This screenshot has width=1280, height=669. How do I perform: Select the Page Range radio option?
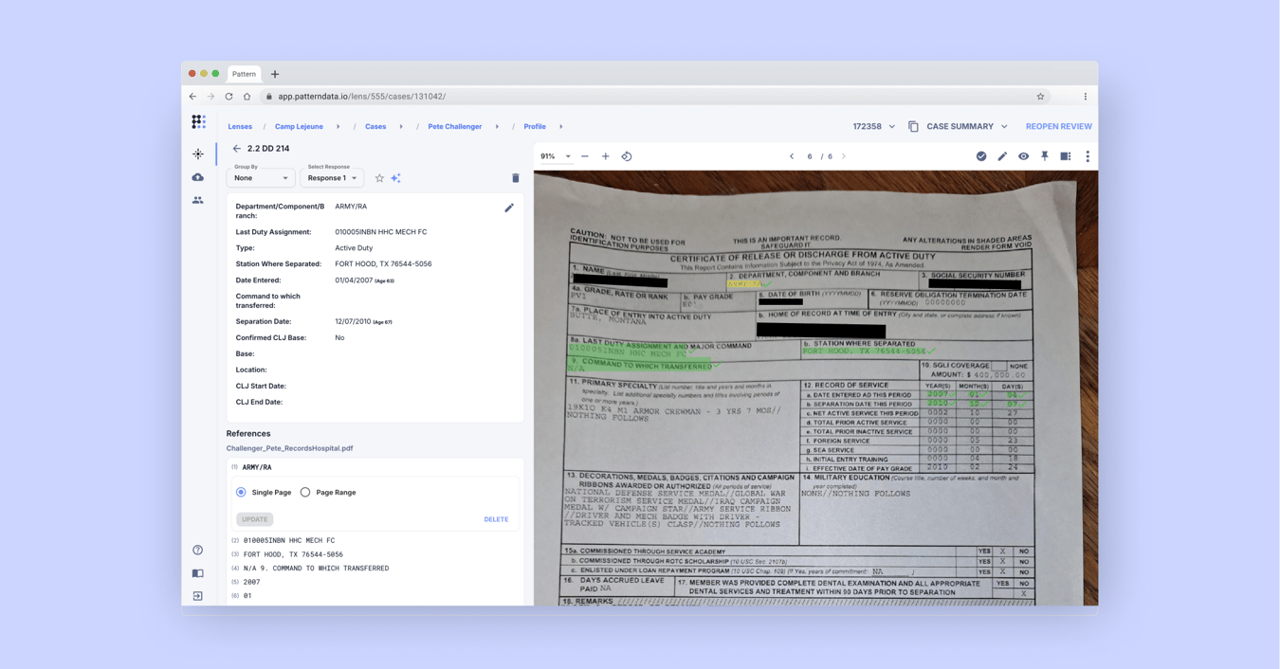click(305, 493)
